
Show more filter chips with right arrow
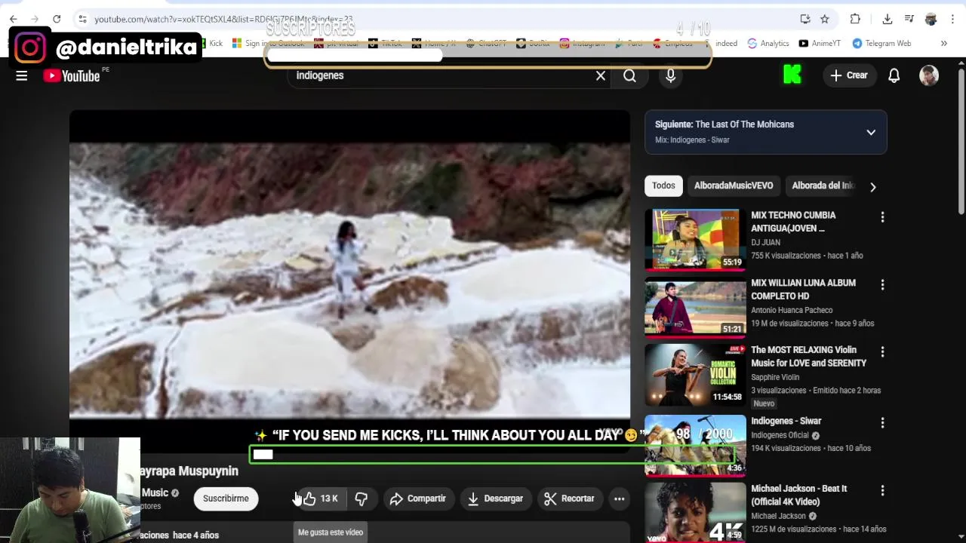(x=872, y=187)
